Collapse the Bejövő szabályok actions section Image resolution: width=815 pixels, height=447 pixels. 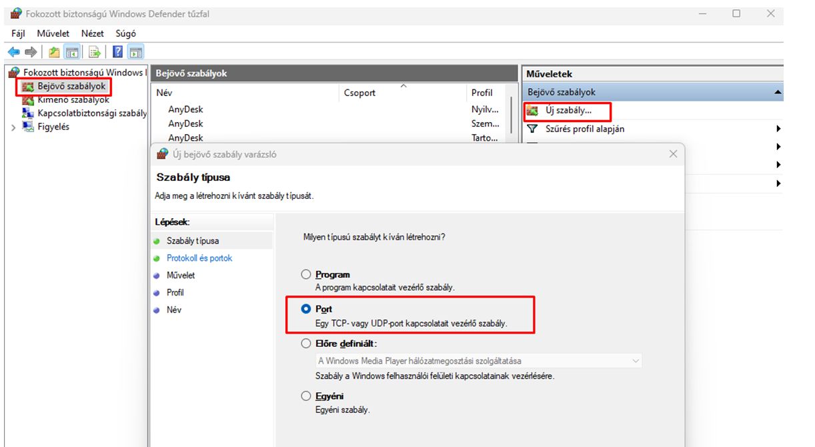pos(778,93)
